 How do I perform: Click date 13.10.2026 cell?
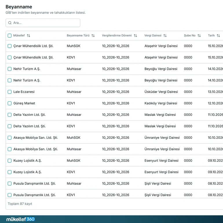coord(215,92)
